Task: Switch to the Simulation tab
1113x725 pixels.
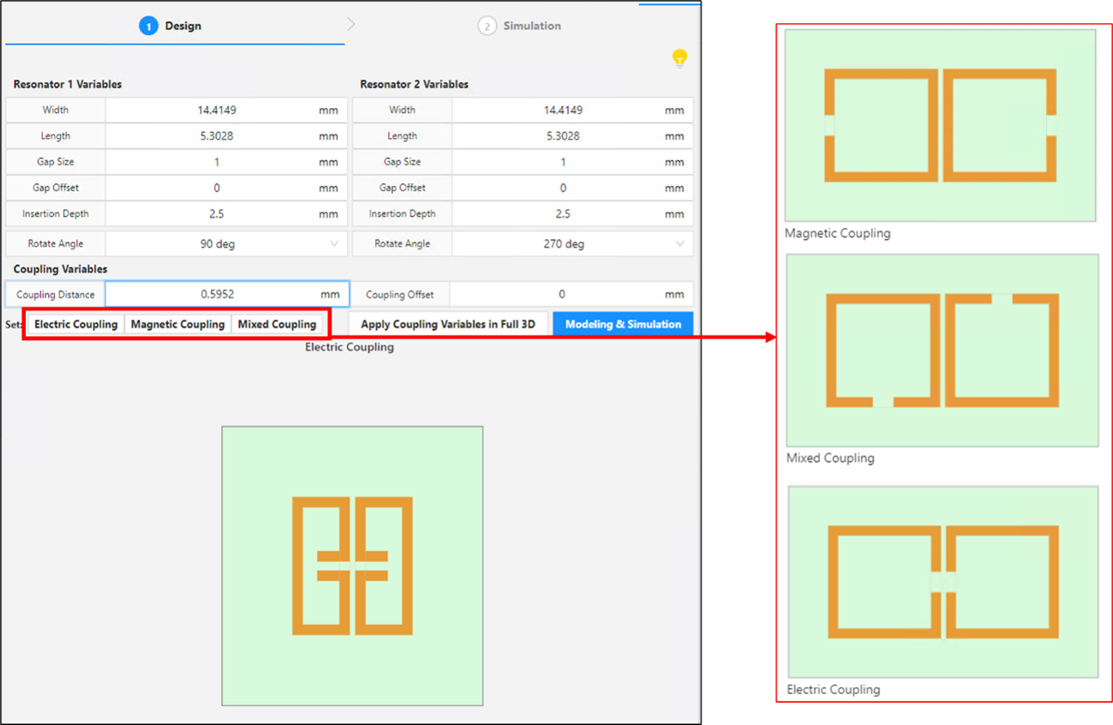Action: (x=531, y=27)
